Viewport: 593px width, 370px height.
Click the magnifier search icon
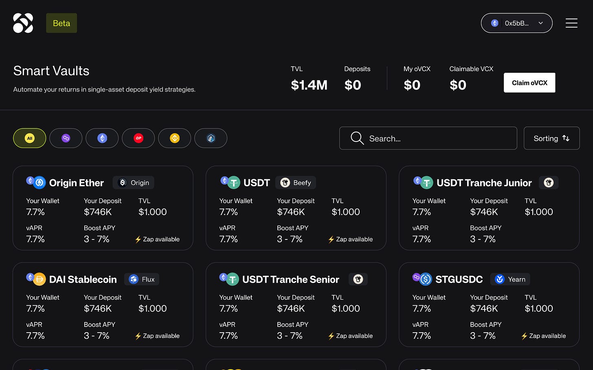click(357, 138)
